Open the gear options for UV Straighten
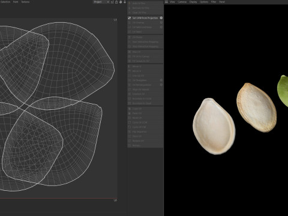The height and width of the screenshot is (216, 288). click(161, 80)
